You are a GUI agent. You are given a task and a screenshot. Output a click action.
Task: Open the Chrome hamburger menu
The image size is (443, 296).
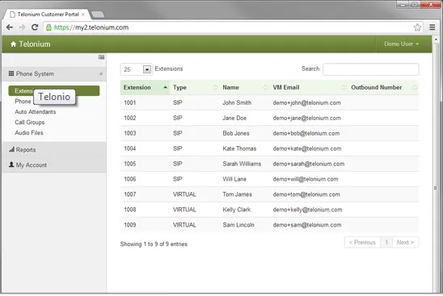[x=432, y=27]
